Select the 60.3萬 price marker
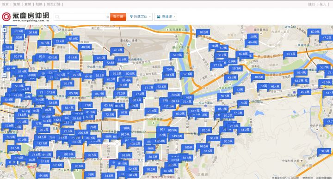Viewport: 333px width, 179px height. pos(228,141)
